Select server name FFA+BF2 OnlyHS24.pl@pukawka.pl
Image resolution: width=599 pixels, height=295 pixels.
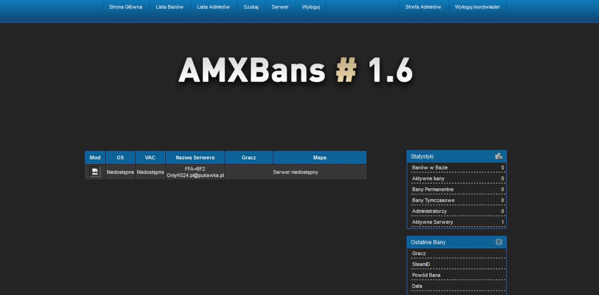coord(195,172)
